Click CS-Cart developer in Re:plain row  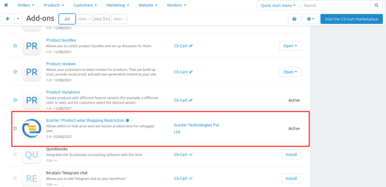coord(181,178)
